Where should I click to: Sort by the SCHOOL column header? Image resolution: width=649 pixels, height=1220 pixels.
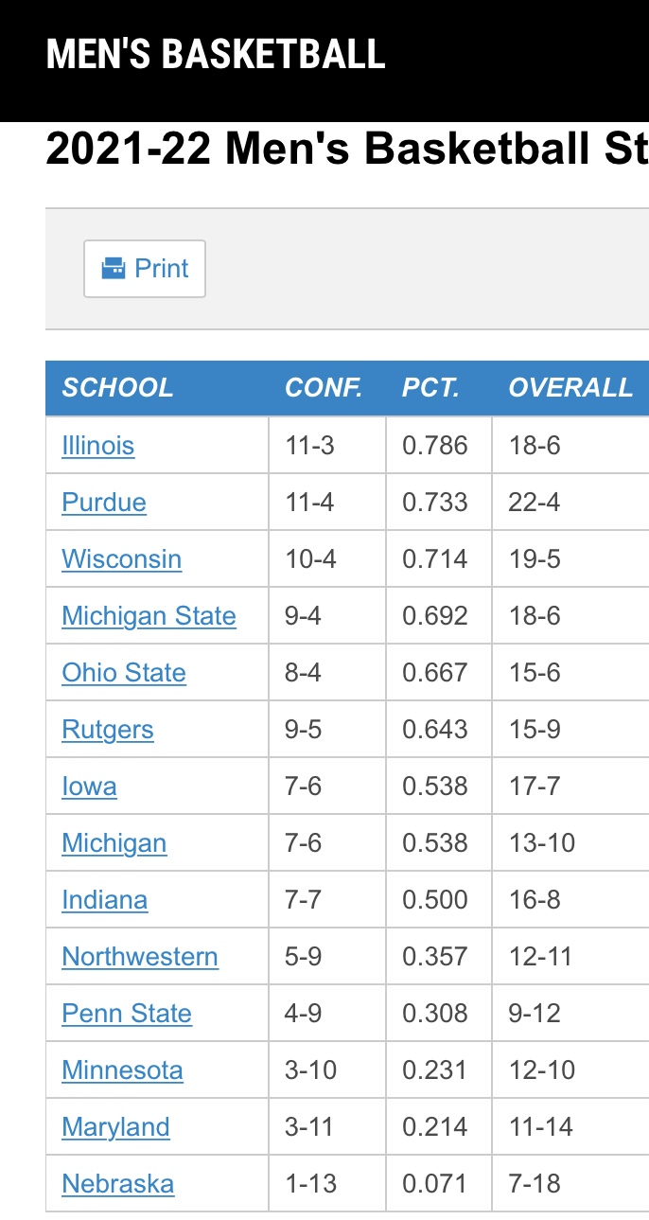click(118, 388)
